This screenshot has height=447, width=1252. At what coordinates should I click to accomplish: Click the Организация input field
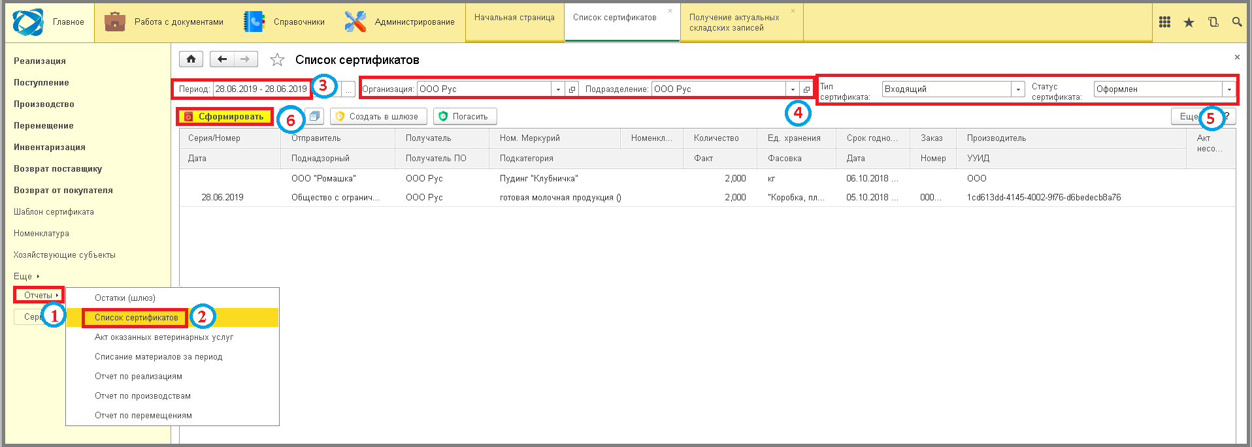(484, 89)
